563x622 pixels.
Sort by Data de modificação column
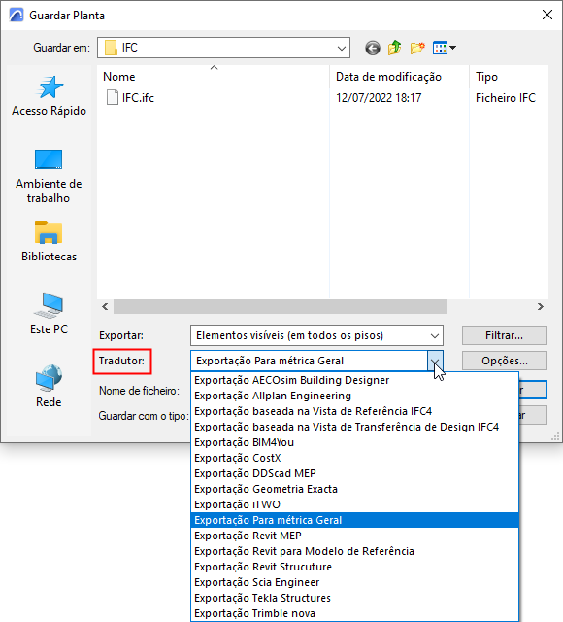[x=399, y=77]
